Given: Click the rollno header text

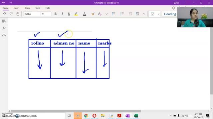Looking at the screenshot, I should tap(38, 43).
